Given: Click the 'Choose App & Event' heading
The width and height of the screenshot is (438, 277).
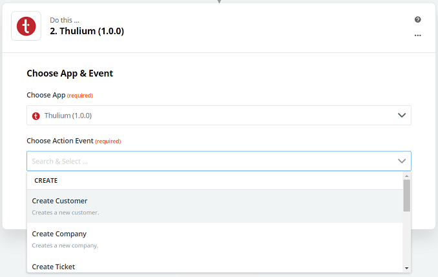Looking at the screenshot, I should click(70, 74).
